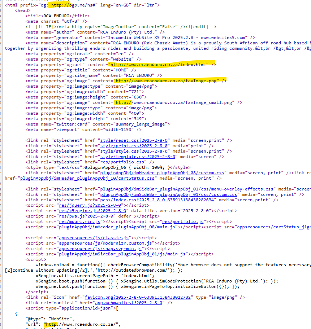Open the res/portfolio.js script link

pos(183,222)
